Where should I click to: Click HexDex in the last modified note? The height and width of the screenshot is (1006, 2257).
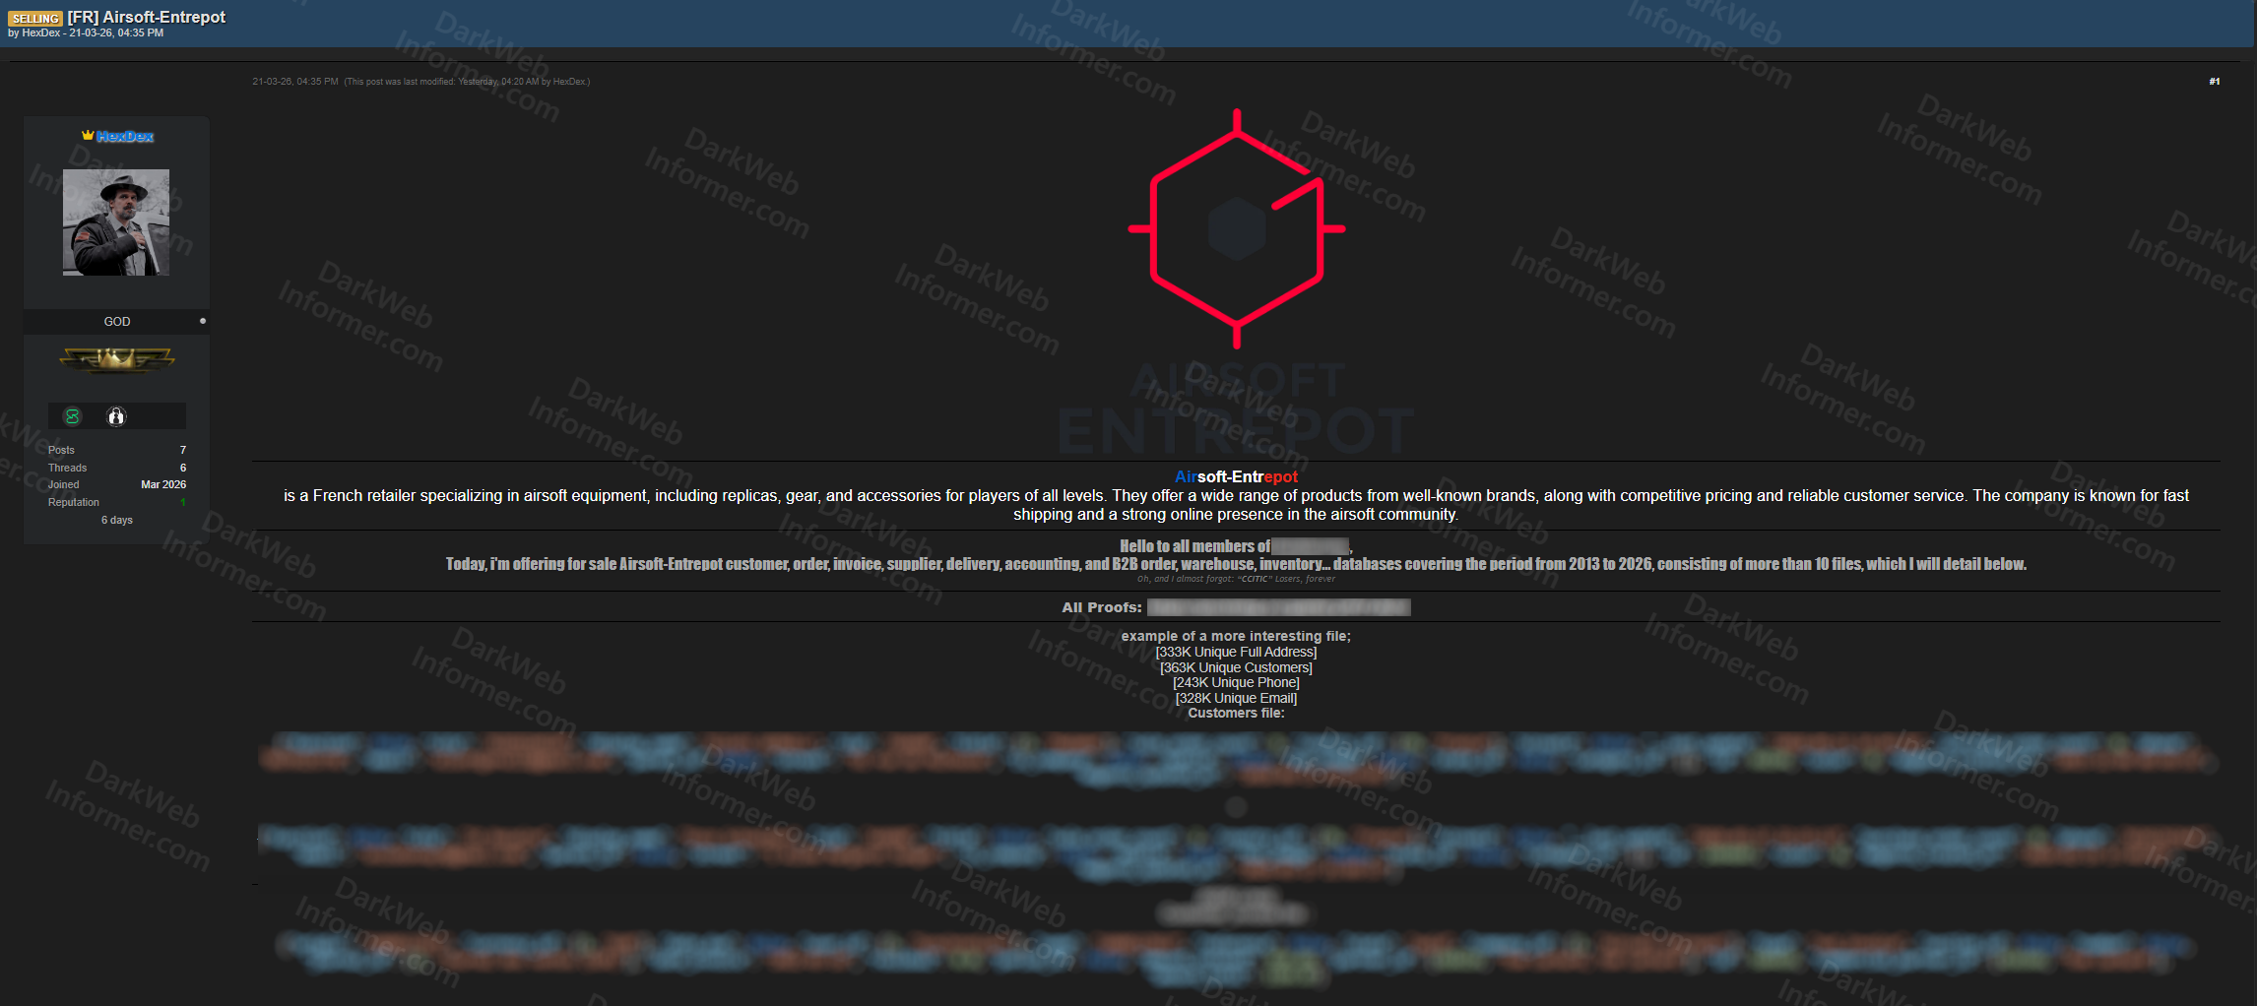568,82
